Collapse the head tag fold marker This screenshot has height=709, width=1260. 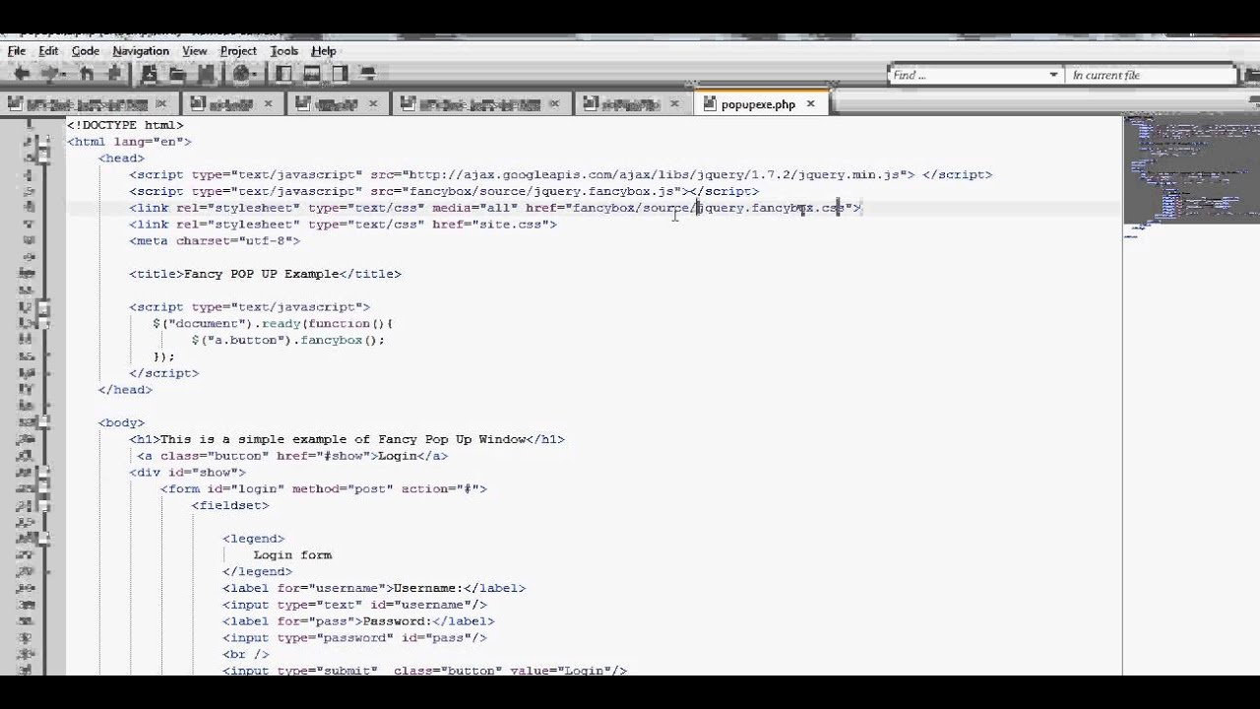pos(43,159)
